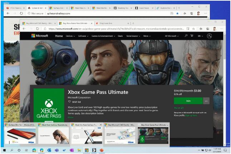Open the profile picture in the front Edge window
This screenshot has width=231, height=154.
coord(215,29)
